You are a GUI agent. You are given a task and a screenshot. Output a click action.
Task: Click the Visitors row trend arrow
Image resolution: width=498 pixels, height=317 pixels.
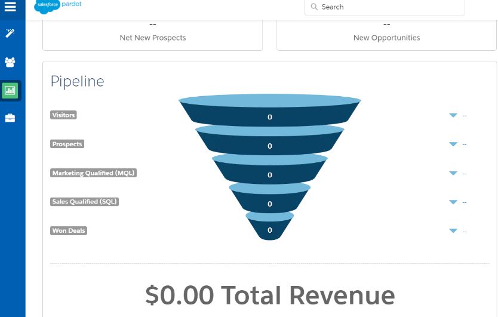point(453,115)
